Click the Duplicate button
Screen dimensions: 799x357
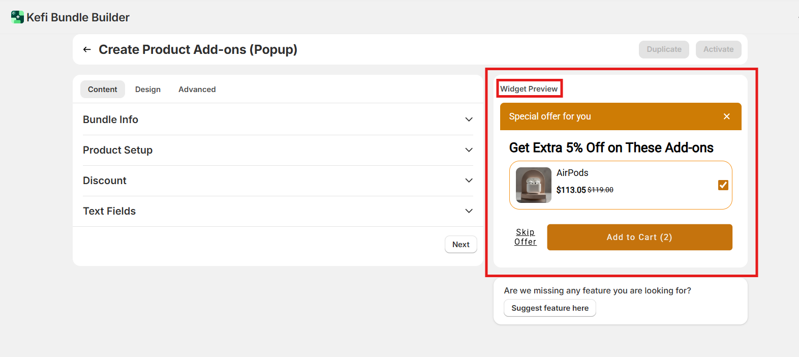click(x=664, y=49)
